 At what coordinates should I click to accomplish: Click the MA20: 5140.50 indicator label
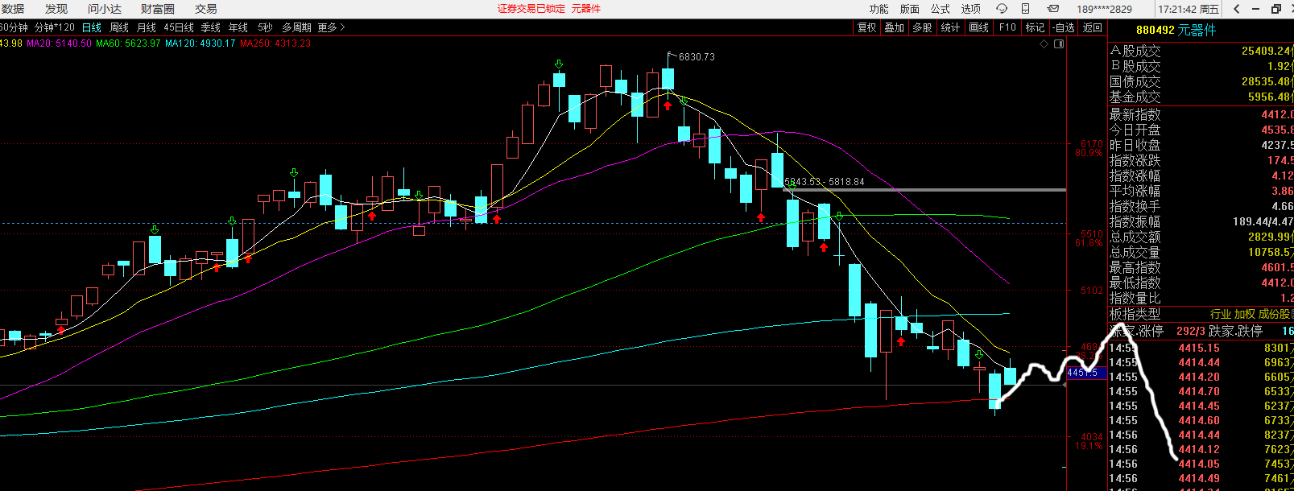(x=60, y=43)
